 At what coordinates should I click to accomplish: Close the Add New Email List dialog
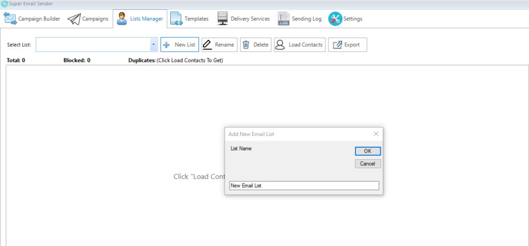click(x=376, y=134)
